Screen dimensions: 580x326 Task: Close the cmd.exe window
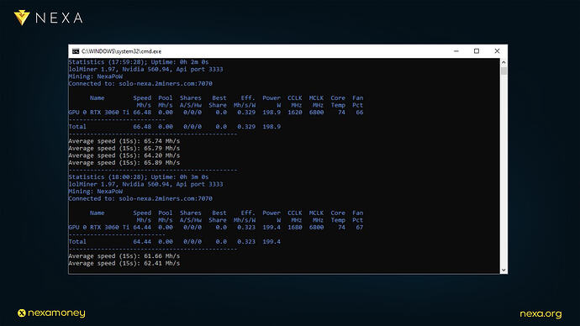click(497, 51)
